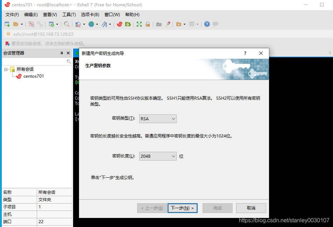333x227 pixels.
Task: Open the Find toolbar magnifier icon
Action: [x=66, y=24]
